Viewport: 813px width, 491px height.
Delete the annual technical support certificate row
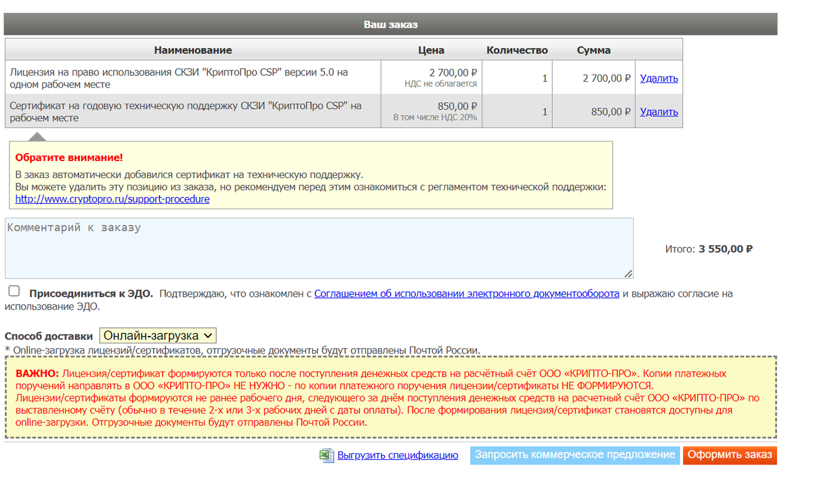pyautogui.click(x=659, y=112)
